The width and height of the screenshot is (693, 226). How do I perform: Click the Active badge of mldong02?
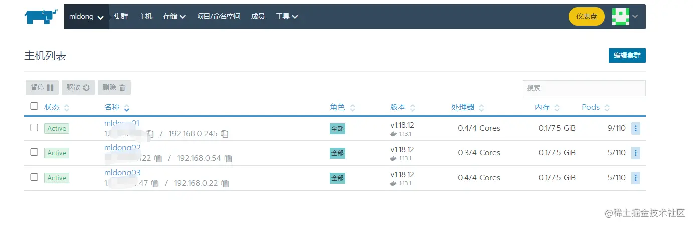click(57, 153)
